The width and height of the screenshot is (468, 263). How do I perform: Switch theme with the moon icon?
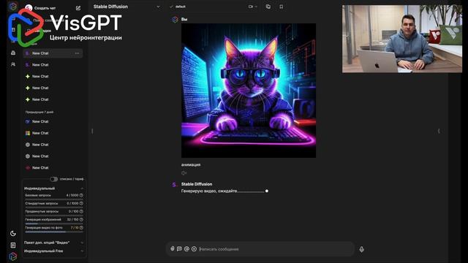13,234
